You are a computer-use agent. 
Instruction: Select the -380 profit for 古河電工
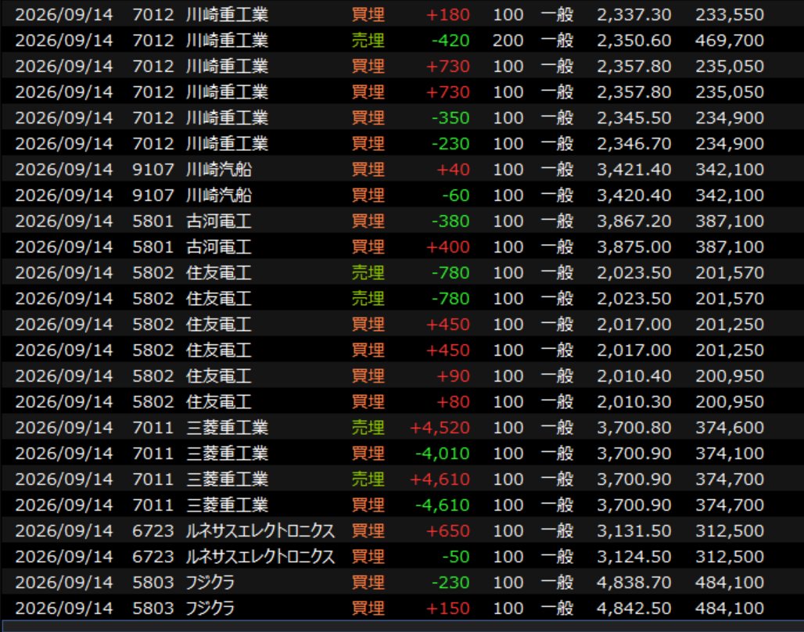450,221
